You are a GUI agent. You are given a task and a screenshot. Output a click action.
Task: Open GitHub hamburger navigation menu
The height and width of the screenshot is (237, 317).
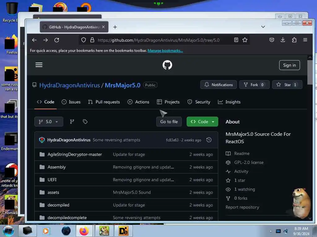[x=39, y=65]
